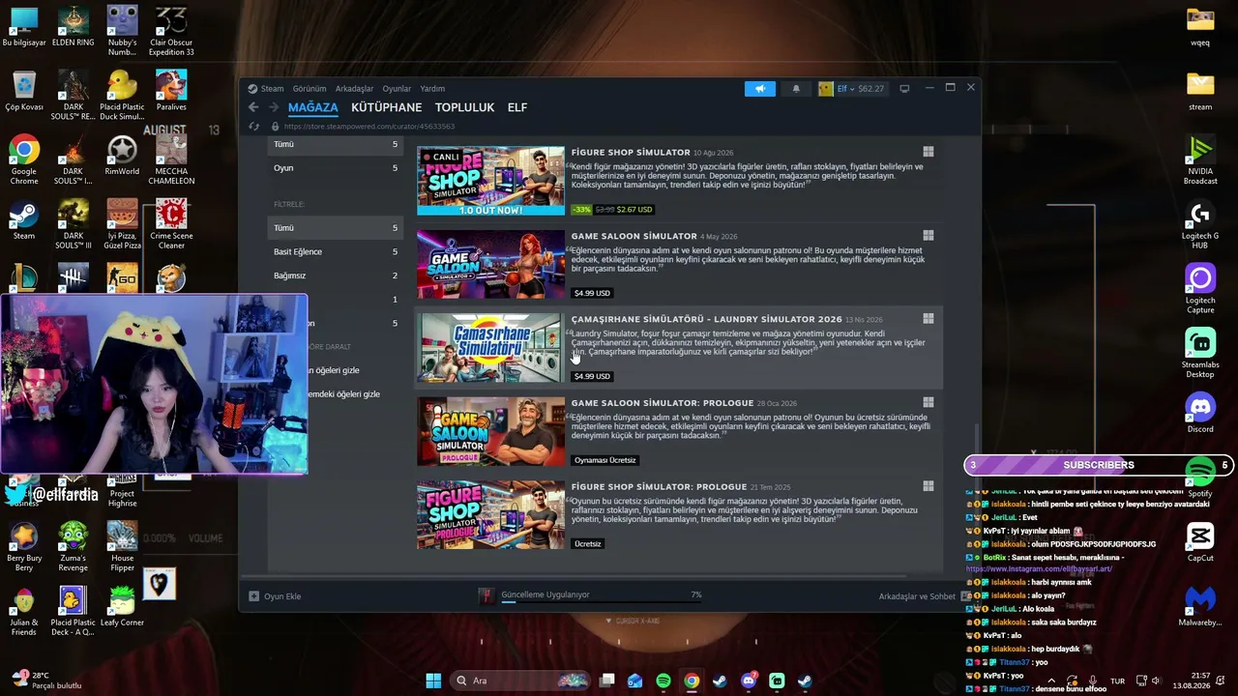1238x696 pixels.
Task: Open the Yardım menu
Action: (x=432, y=89)
